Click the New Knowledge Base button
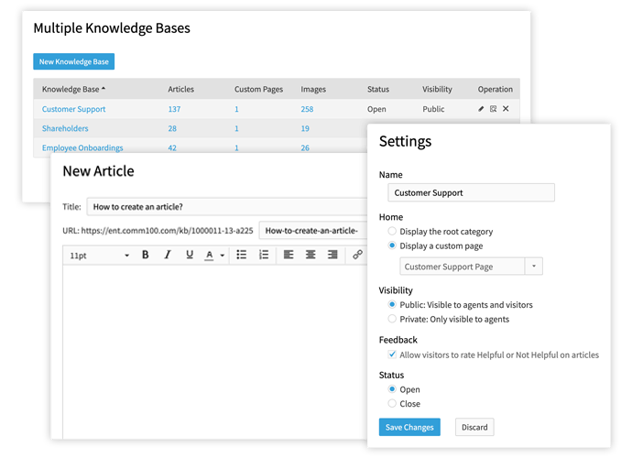The width and height of the screenshot is (632, 458). [74, 61]
